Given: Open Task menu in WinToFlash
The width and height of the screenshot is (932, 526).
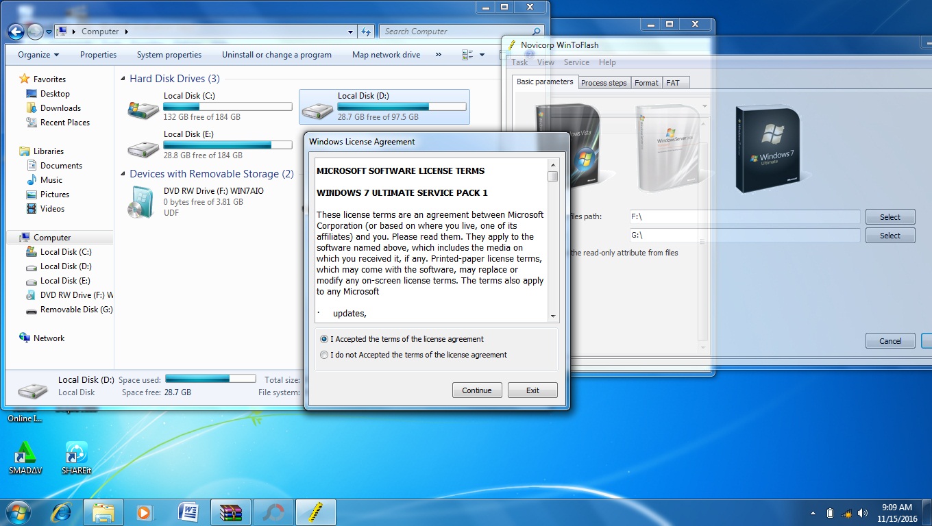Looking at the screenshot, I should [x=519, y=62].
